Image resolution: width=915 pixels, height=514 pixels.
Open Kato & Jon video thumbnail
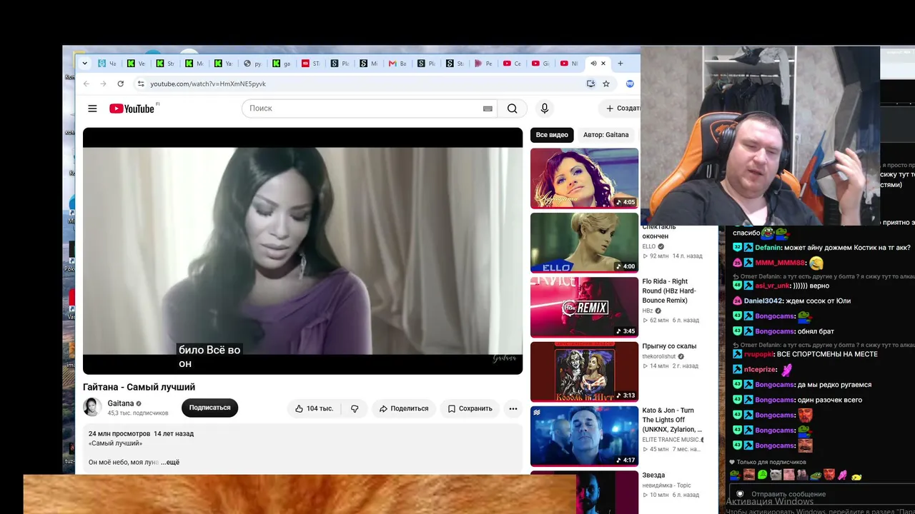(x=584, y=436)
